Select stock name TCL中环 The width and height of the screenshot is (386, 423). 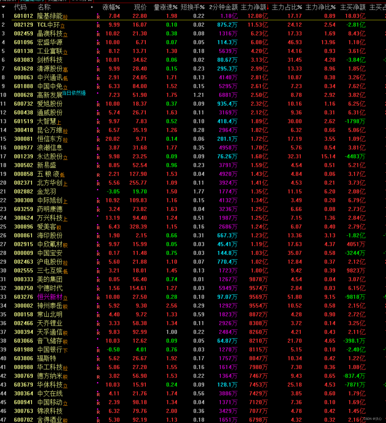[48, 25]
